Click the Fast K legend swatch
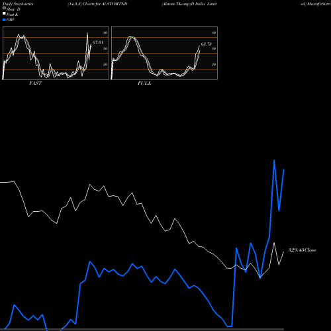331x331 pixels. click(x=4, y=13)
